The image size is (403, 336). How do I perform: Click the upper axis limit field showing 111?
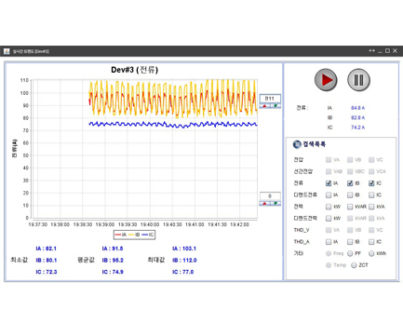pos(270,99)
